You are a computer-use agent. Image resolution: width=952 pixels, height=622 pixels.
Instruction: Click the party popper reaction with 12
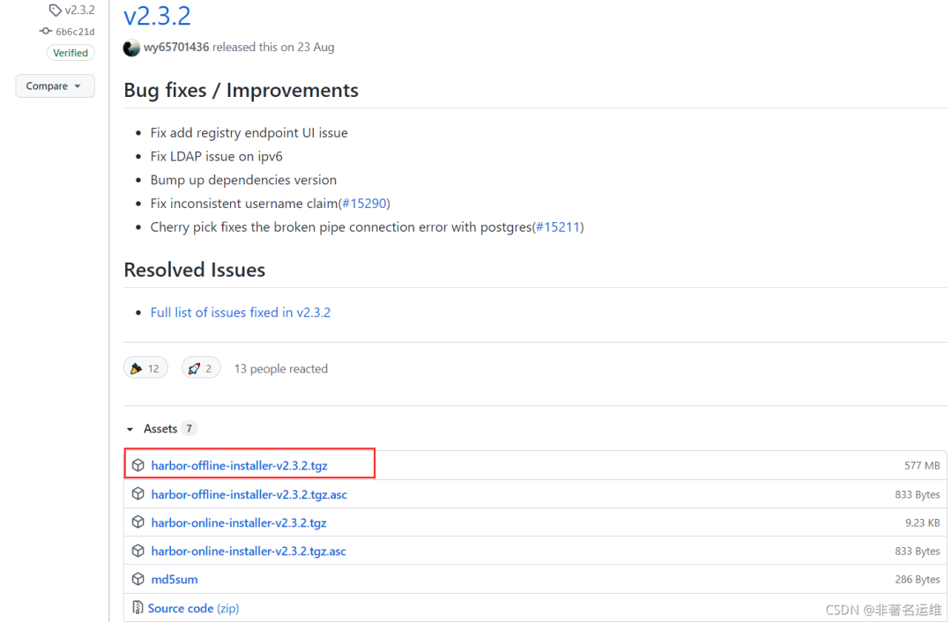coord(145,368)
